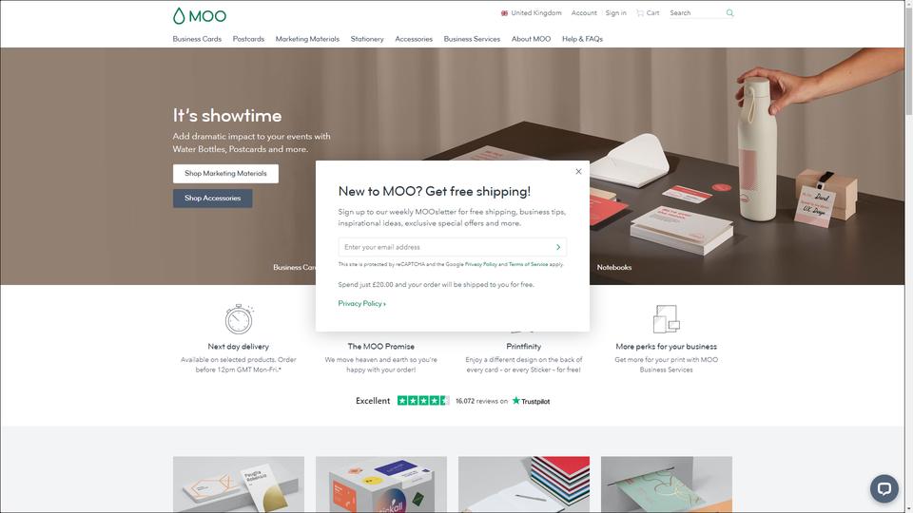Expand the Stationery navigation menu

[367, 39]
